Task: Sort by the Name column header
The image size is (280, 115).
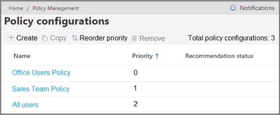Action: [22, 56]
